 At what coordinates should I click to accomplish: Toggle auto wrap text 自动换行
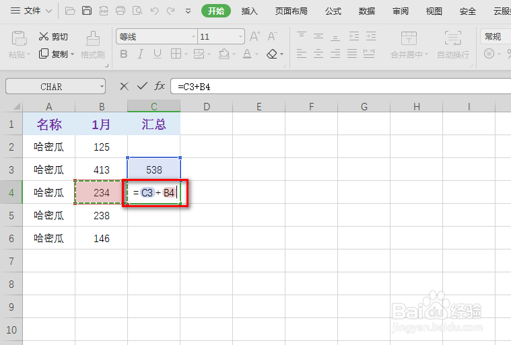click(453, 45)
